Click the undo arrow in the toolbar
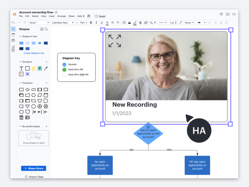Image resolution: width=249 pixels, height=187 pixels. [14, 23]
